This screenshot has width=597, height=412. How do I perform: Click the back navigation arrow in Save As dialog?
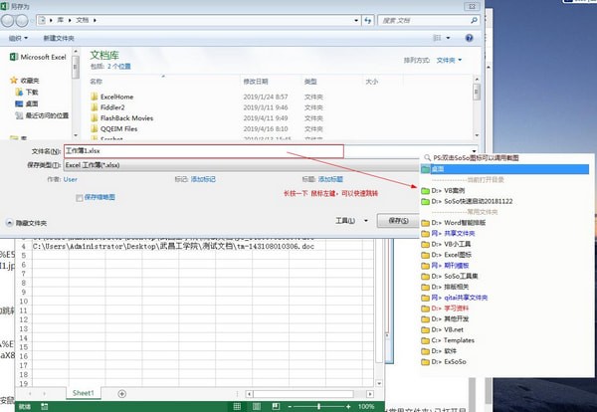click(x=8, y=21)
